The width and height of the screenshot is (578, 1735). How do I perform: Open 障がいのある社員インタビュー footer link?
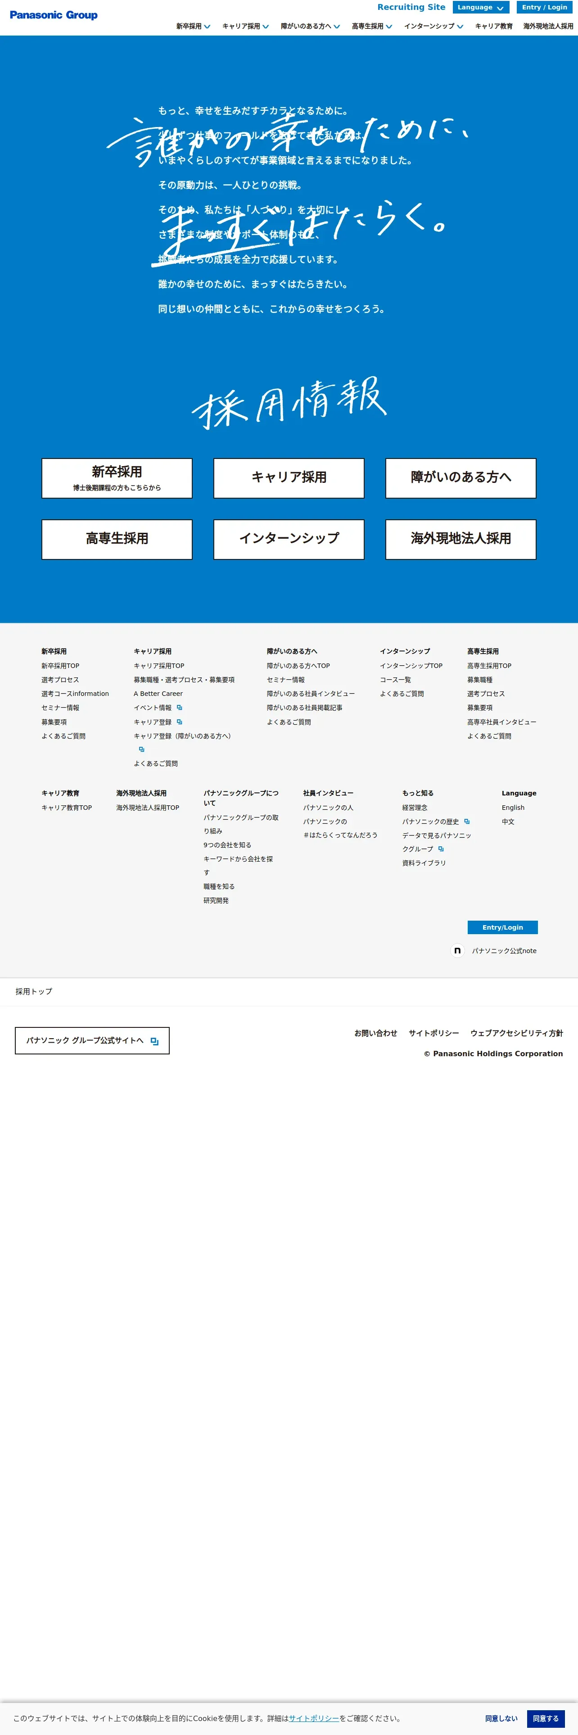click(x=311, y=694)
